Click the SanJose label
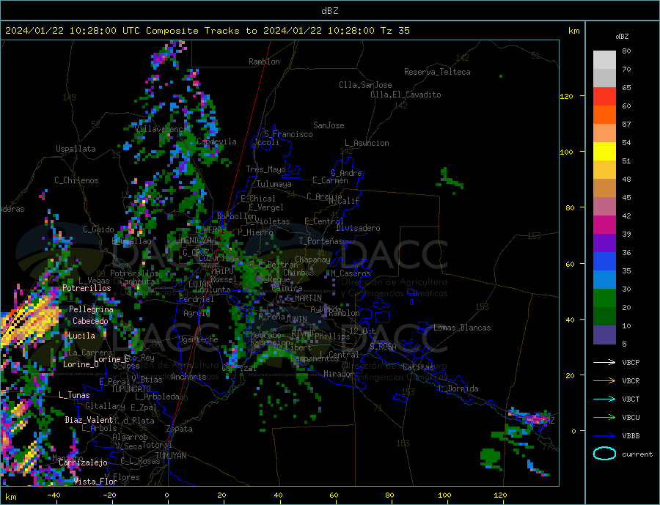The image size is (660, 505). 329,125
